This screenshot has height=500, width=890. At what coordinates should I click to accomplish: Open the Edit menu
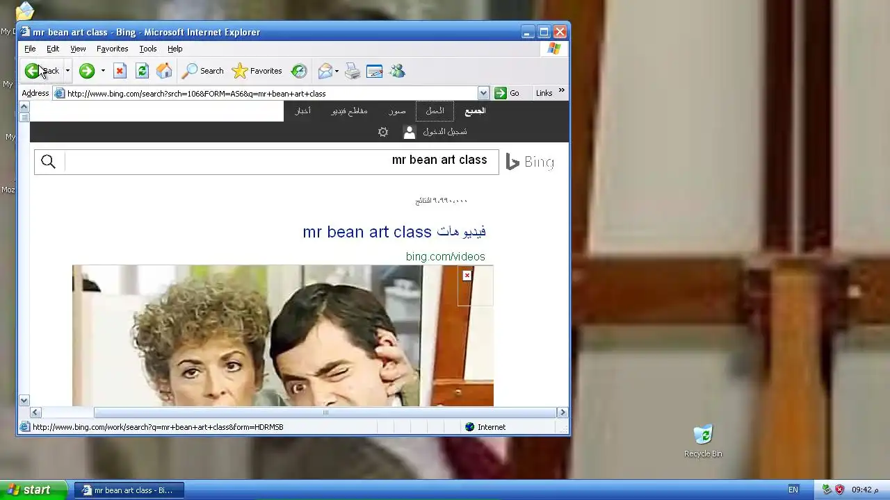53,49
